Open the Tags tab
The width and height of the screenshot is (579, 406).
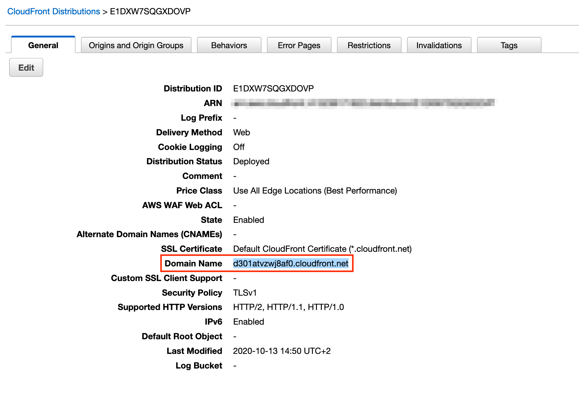click(509, 45)
